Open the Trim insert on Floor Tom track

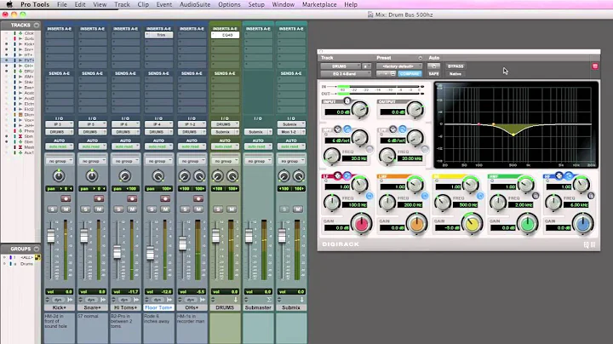tap(158, 35)
